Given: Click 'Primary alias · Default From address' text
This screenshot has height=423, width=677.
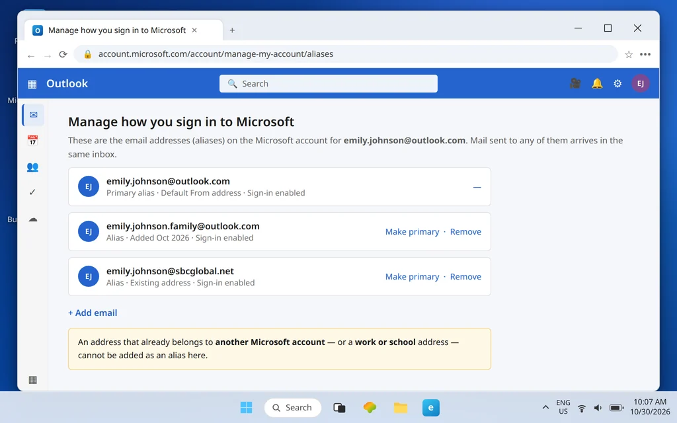Looking at the screenshot, I should pyautogui.click(x=174, y=193).
